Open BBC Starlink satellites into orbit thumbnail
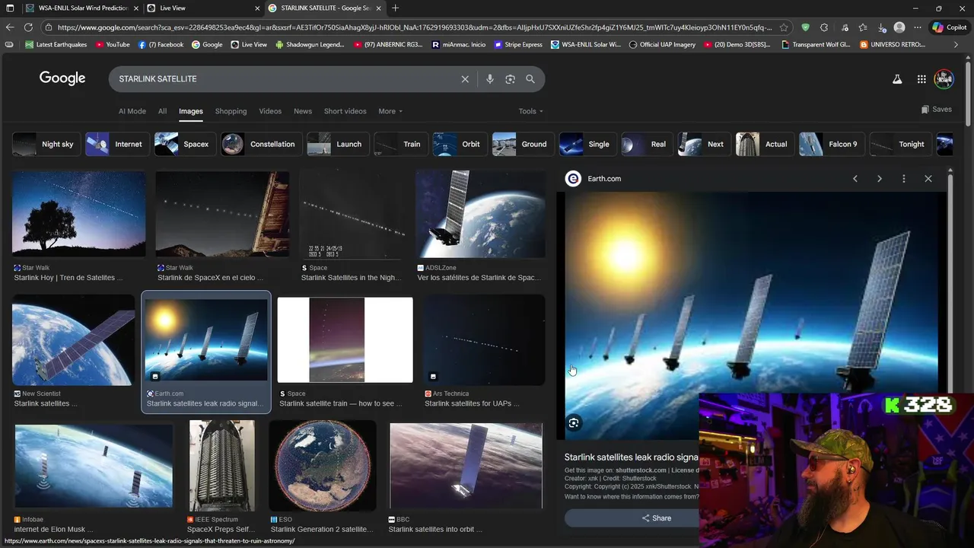The height and width of the screenshot is (548, 974). [x=466, y=465]
